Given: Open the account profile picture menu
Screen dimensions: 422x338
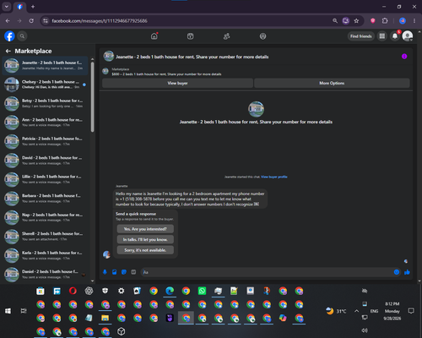Looking at the screenshot, I should point(408,36).
